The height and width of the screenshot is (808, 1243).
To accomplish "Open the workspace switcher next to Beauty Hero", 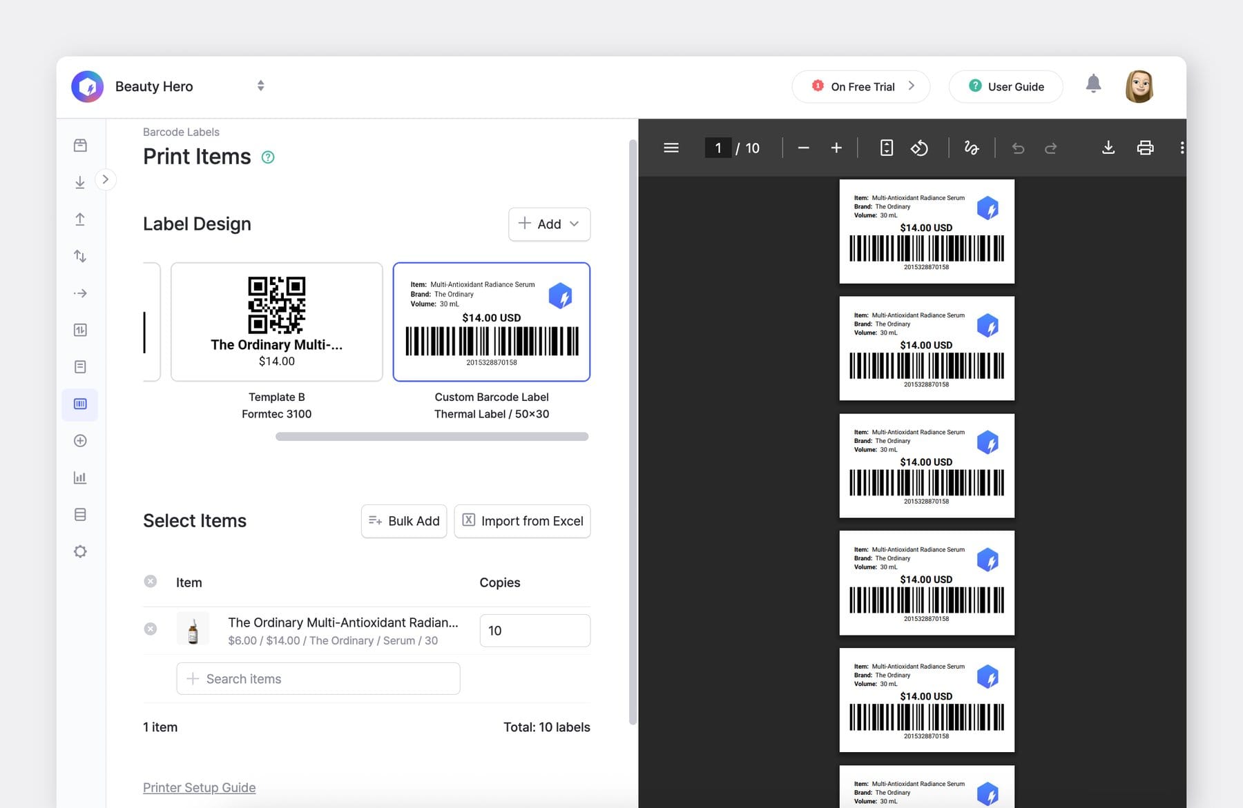I will click(260, 86).
